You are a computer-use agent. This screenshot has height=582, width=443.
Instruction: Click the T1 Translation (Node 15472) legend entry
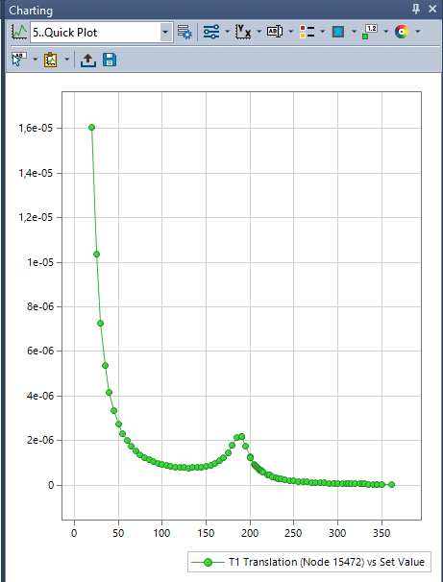point(309,562)
